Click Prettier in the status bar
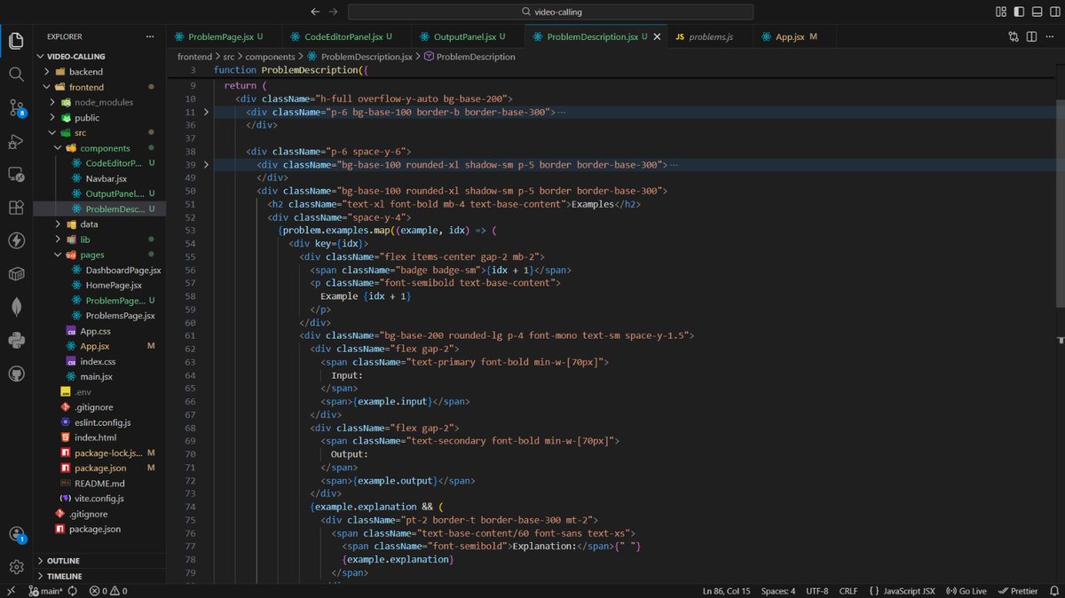Image resolution: width=1065 pixels, height=598 pixels. (x=1017, y=591)
